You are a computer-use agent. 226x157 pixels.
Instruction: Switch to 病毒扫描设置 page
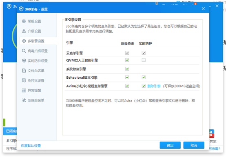coord(38,51)
